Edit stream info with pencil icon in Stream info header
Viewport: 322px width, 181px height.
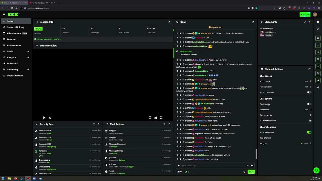tap(305, 22)
